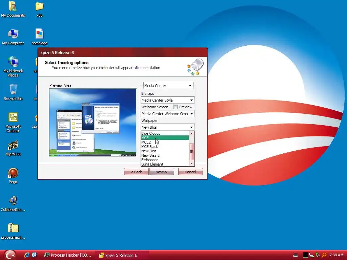
Task: Launch Microsoft Outlook from desktop
Action: (13, 123)
